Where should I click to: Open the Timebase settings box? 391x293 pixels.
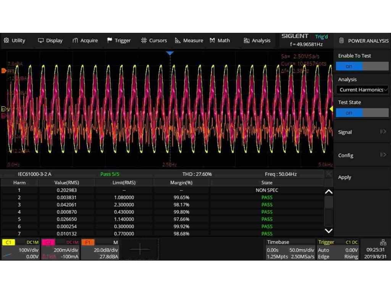[x=291, y=249]
